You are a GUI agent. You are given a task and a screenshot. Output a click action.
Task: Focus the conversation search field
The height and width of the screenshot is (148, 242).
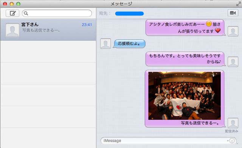pyautogui.click(x=57, y=14)
